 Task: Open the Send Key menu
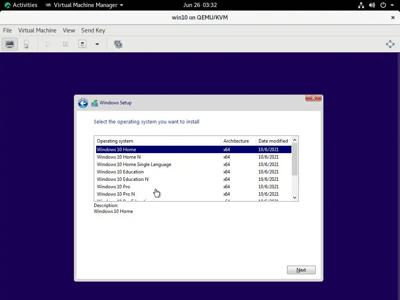click(x=93, y=30)
